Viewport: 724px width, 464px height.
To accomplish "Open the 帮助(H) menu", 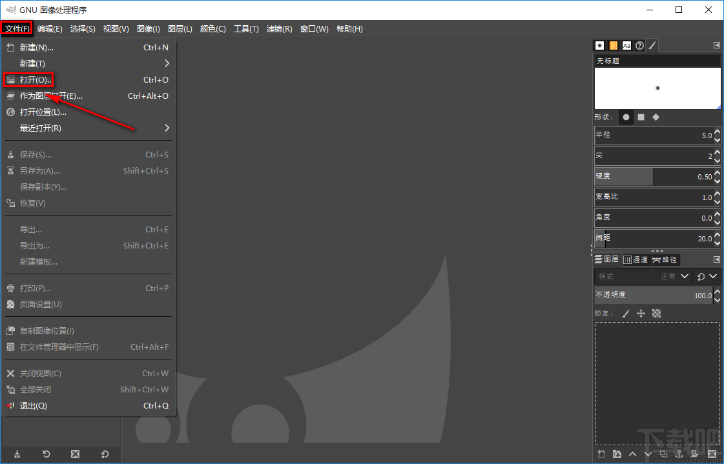I will pyautogui.click(x=349, y=28).
